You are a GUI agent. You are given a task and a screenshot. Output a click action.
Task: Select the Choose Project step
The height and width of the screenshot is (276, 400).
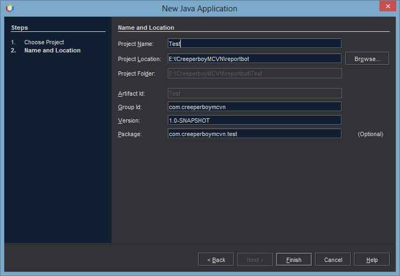(x=44, y=42)
